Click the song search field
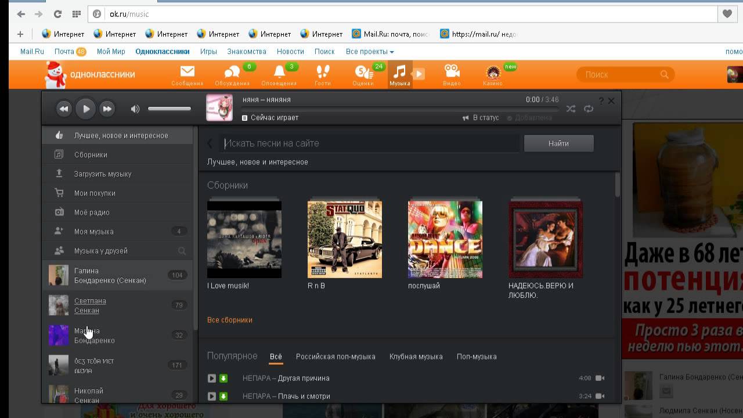The height and width of the screenshot is (418, 743). tap(370, 143)
